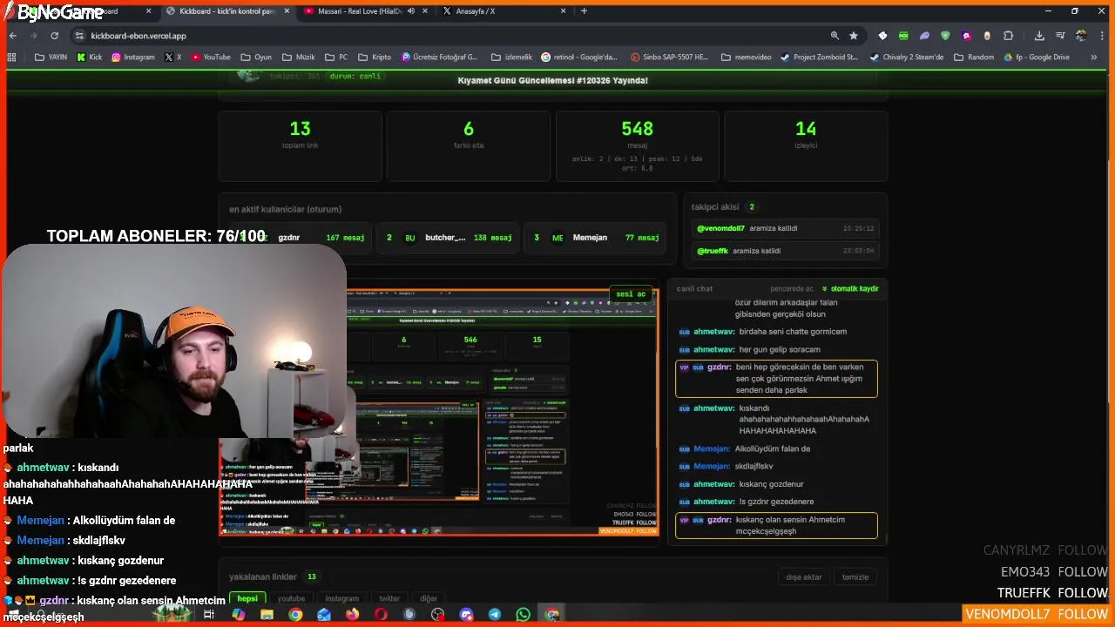Close the Kickboard tab
The image size is (1115, 627).
pos(287,11)
